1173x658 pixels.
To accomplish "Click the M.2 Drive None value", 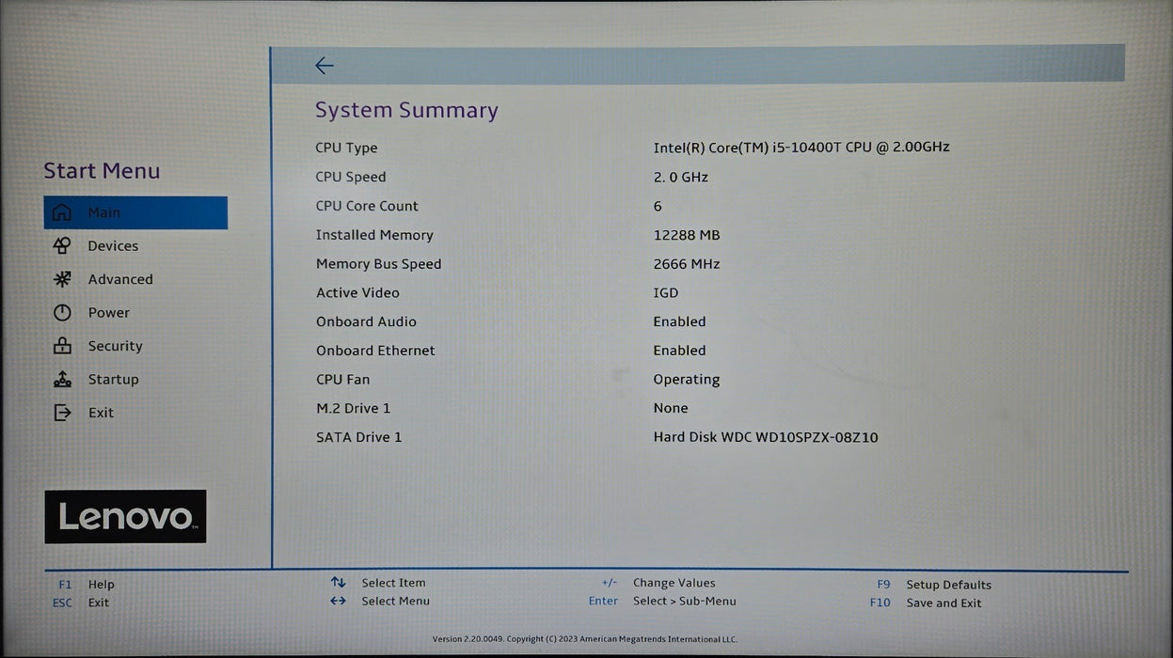I will tap(671, 408).
